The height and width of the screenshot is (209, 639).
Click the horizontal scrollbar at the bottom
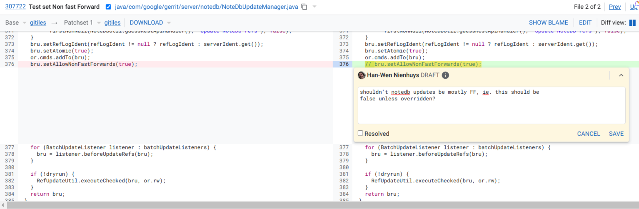pyautogui.click(x=319, y=205)
